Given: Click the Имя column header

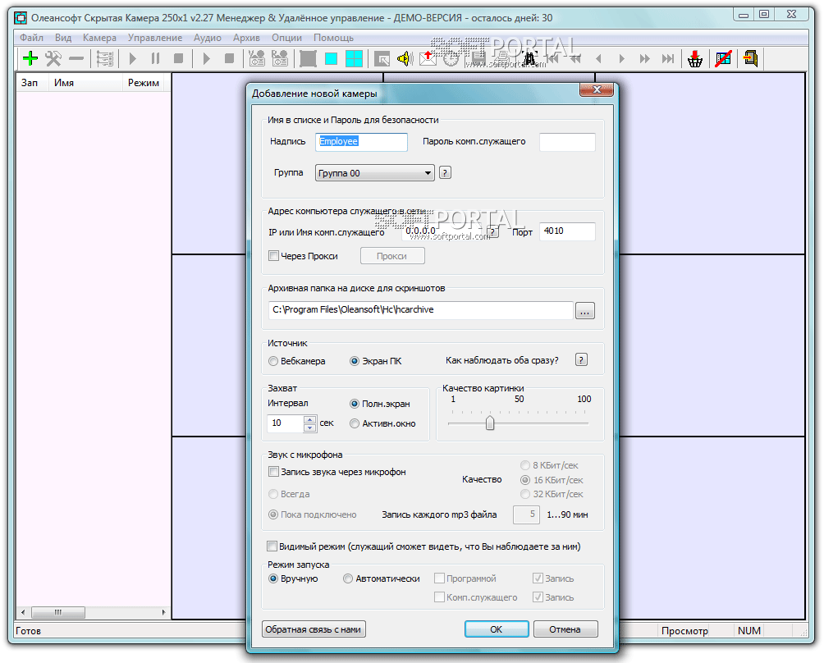Looking at the screenshot, I should [x=85, y=83].
